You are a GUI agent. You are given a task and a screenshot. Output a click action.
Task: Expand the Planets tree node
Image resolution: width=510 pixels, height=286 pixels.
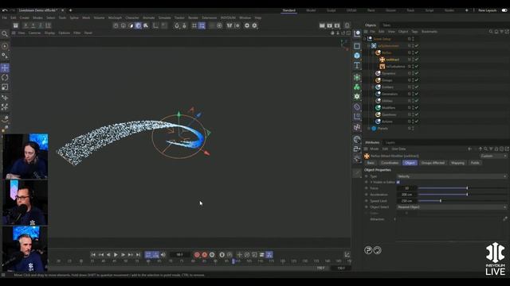tap(369, 129)
